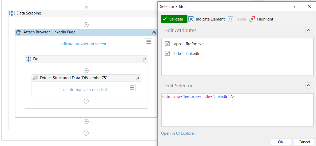
Task: Click Indicate browser on screen link
Action: [83, 44]
